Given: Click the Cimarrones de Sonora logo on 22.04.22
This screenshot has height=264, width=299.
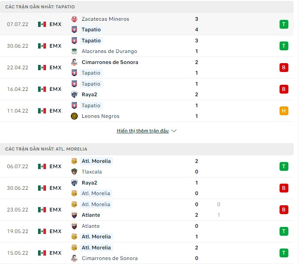Looking at the screenshot, I should click(74, 62).
